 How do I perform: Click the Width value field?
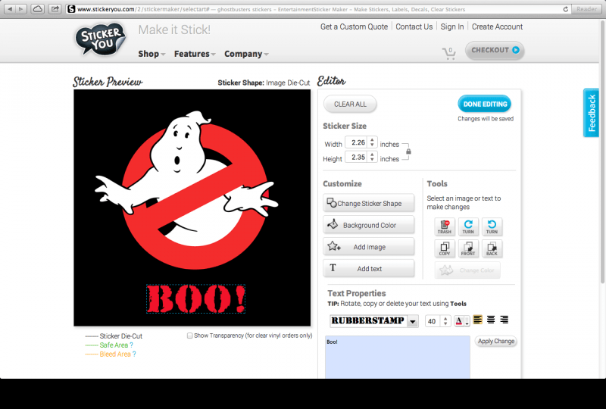coord(357,142)
